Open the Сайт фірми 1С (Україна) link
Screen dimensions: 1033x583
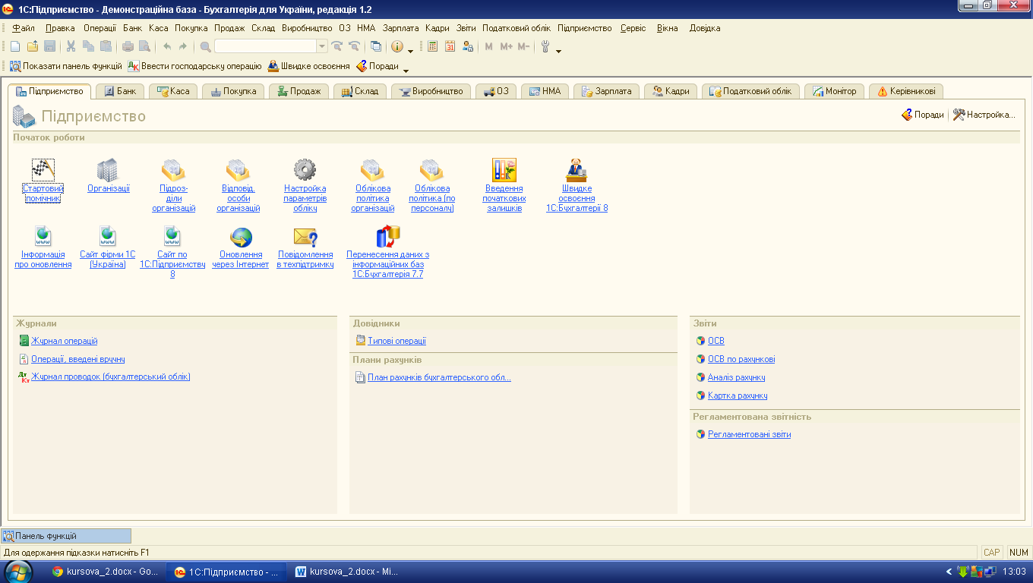pyautogui.click(x=107, y=260)
